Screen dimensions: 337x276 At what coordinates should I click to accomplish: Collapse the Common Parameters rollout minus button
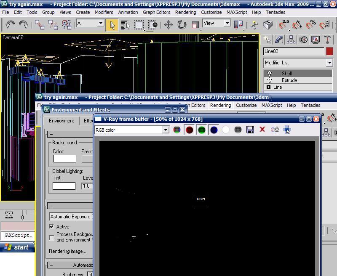51,134
